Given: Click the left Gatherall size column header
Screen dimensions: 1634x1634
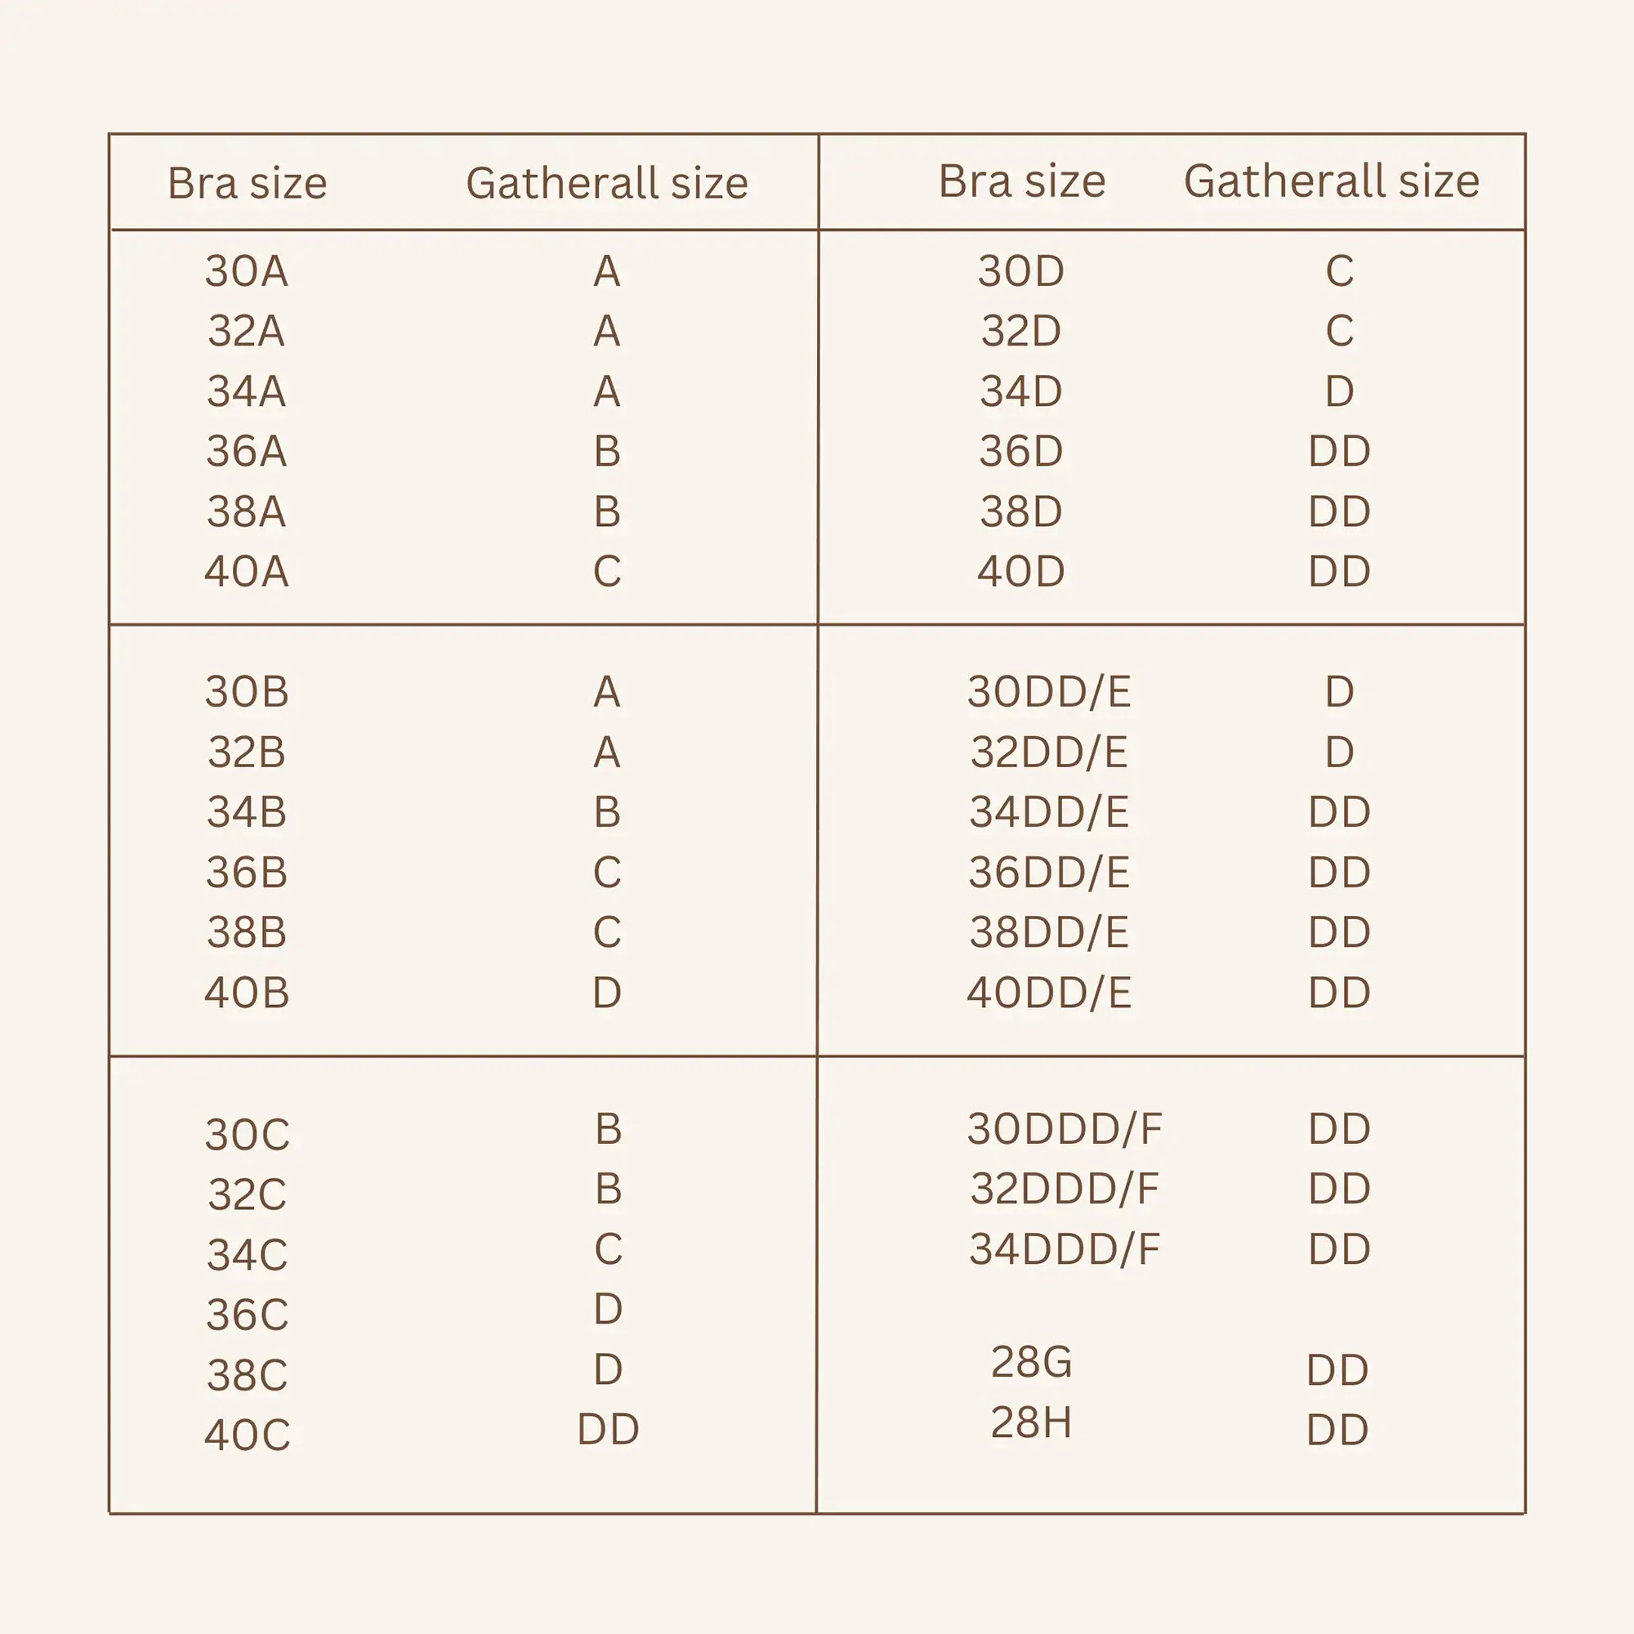Looking at the screenshot, I should click(x=607, y=184).
